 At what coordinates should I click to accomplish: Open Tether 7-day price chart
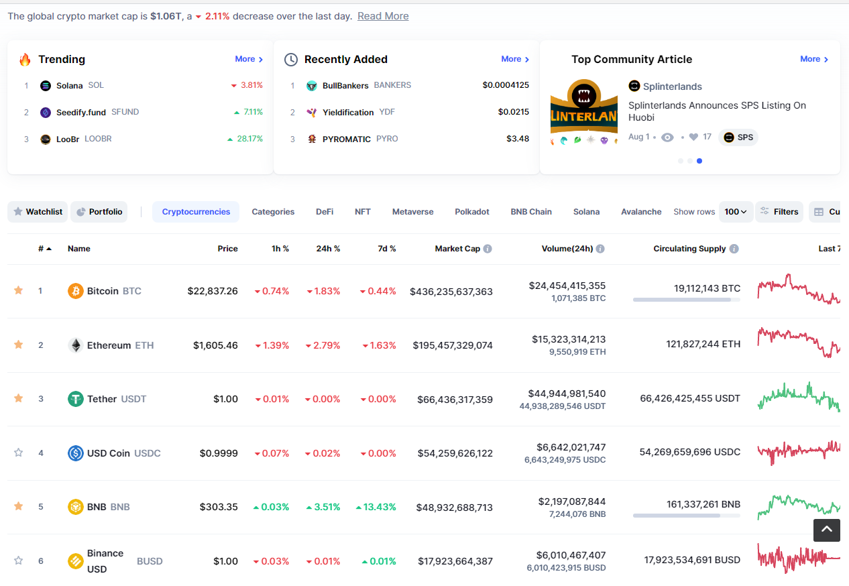799,397
